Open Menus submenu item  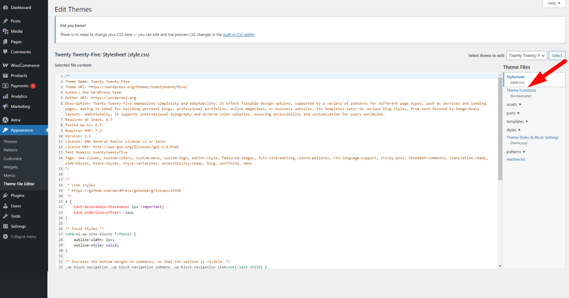tap(9, 175)
